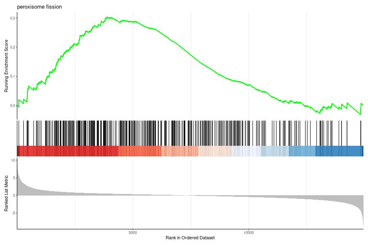Click the 'Rank in Ordered Dataset' label
This screenshot has width=368, height=245.
[190, 238]
